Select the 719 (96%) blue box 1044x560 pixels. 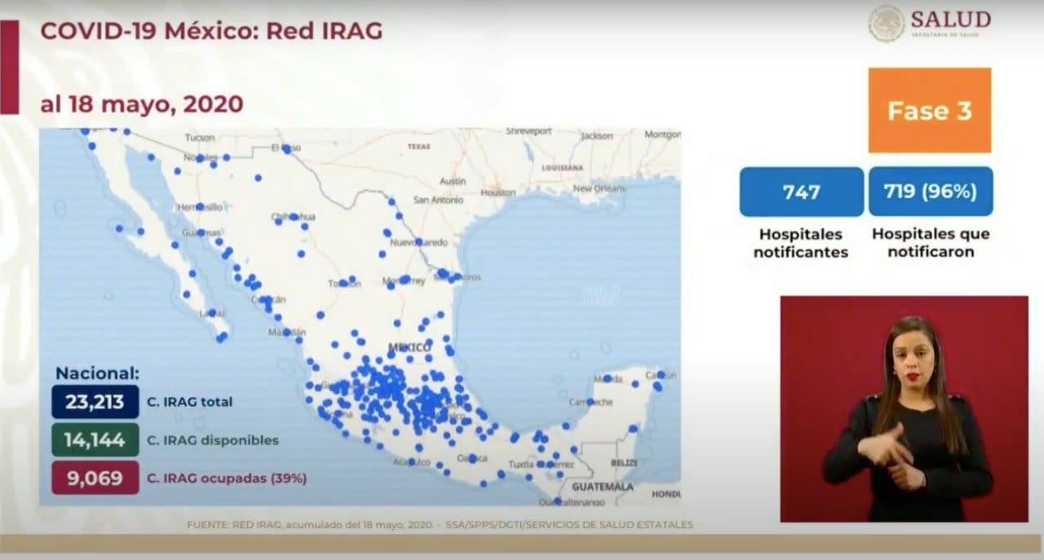coord(930,192)
